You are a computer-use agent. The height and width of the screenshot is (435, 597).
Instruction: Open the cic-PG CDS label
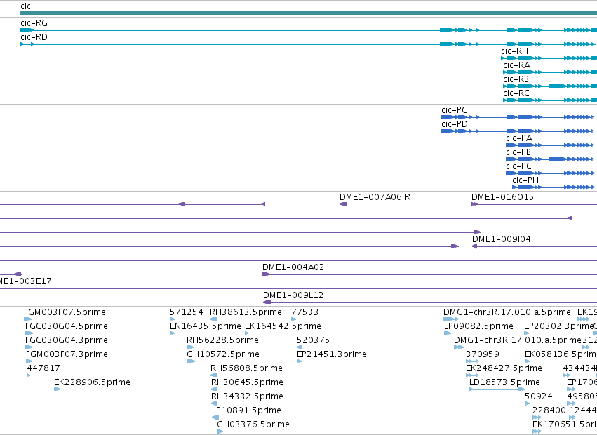tap(455, 110)
